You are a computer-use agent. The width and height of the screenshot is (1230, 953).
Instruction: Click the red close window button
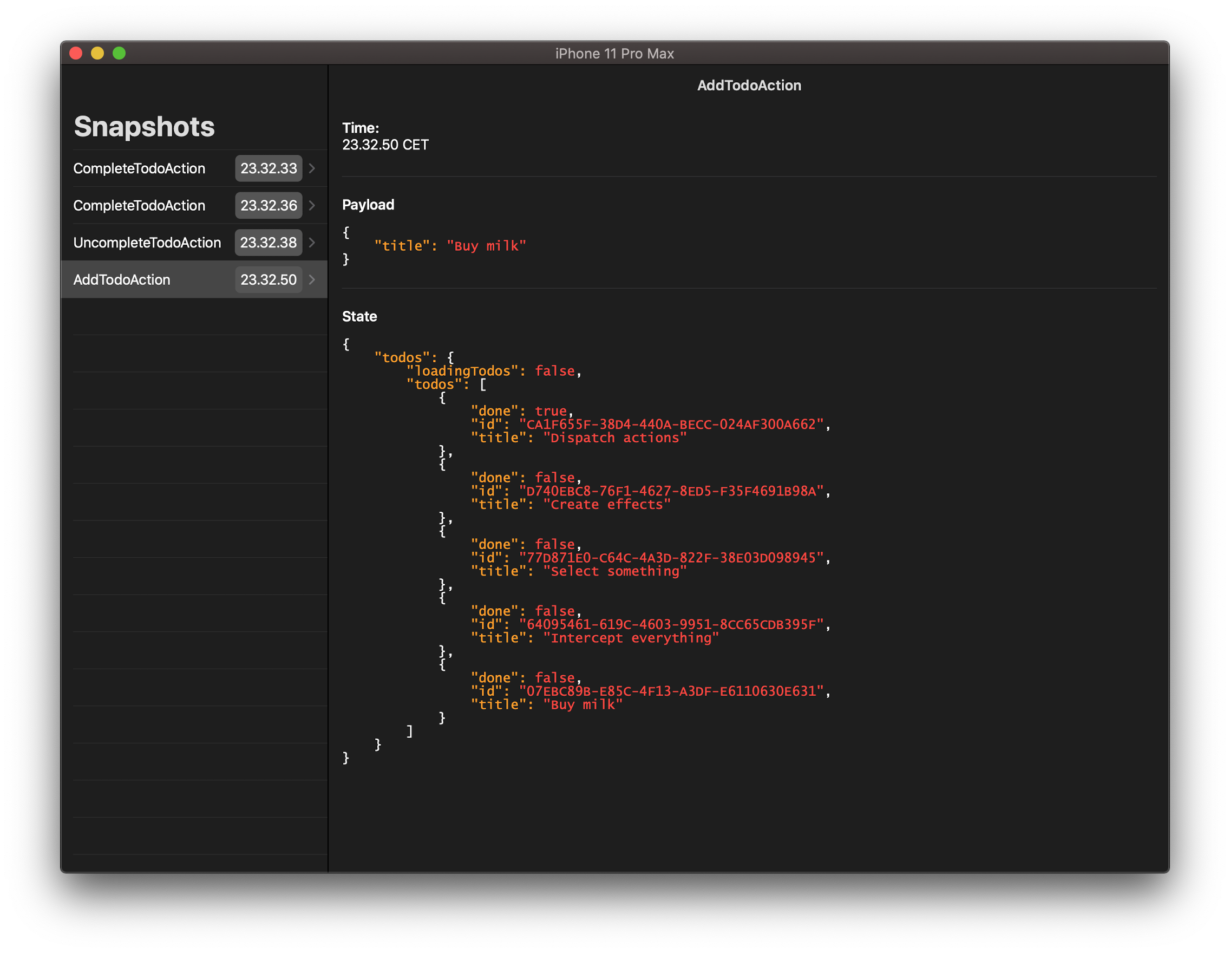[76, 54]
